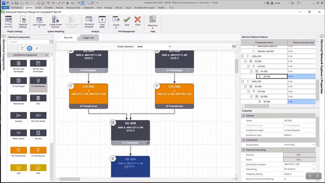Collapse the SG-005 tree node
Viewport: 325px width, 183px height.
click(x=245, y=61)
